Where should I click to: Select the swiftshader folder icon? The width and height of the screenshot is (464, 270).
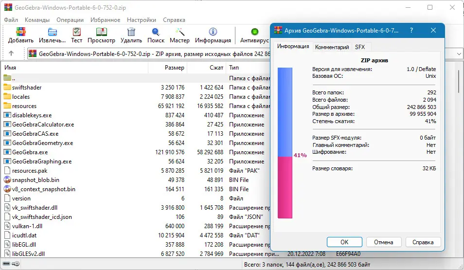pos(7,88)
